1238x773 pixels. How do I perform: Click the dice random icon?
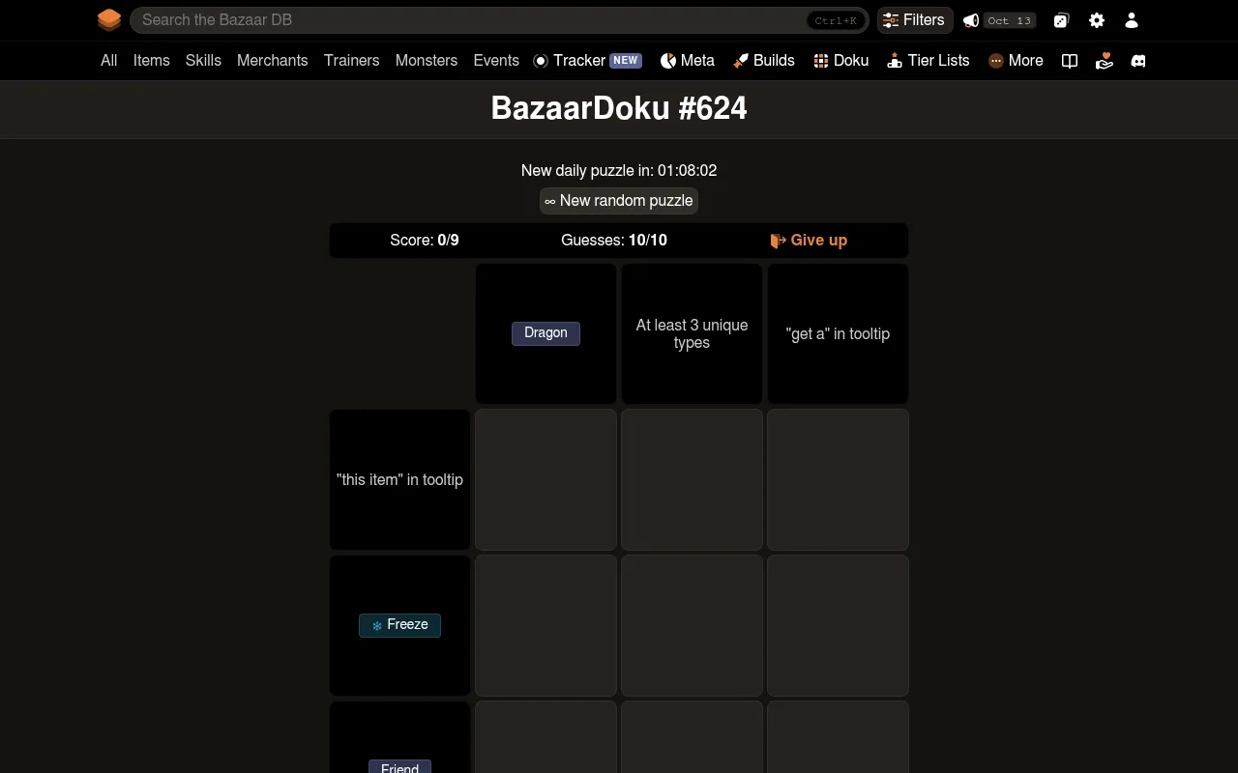[1061, 20]
